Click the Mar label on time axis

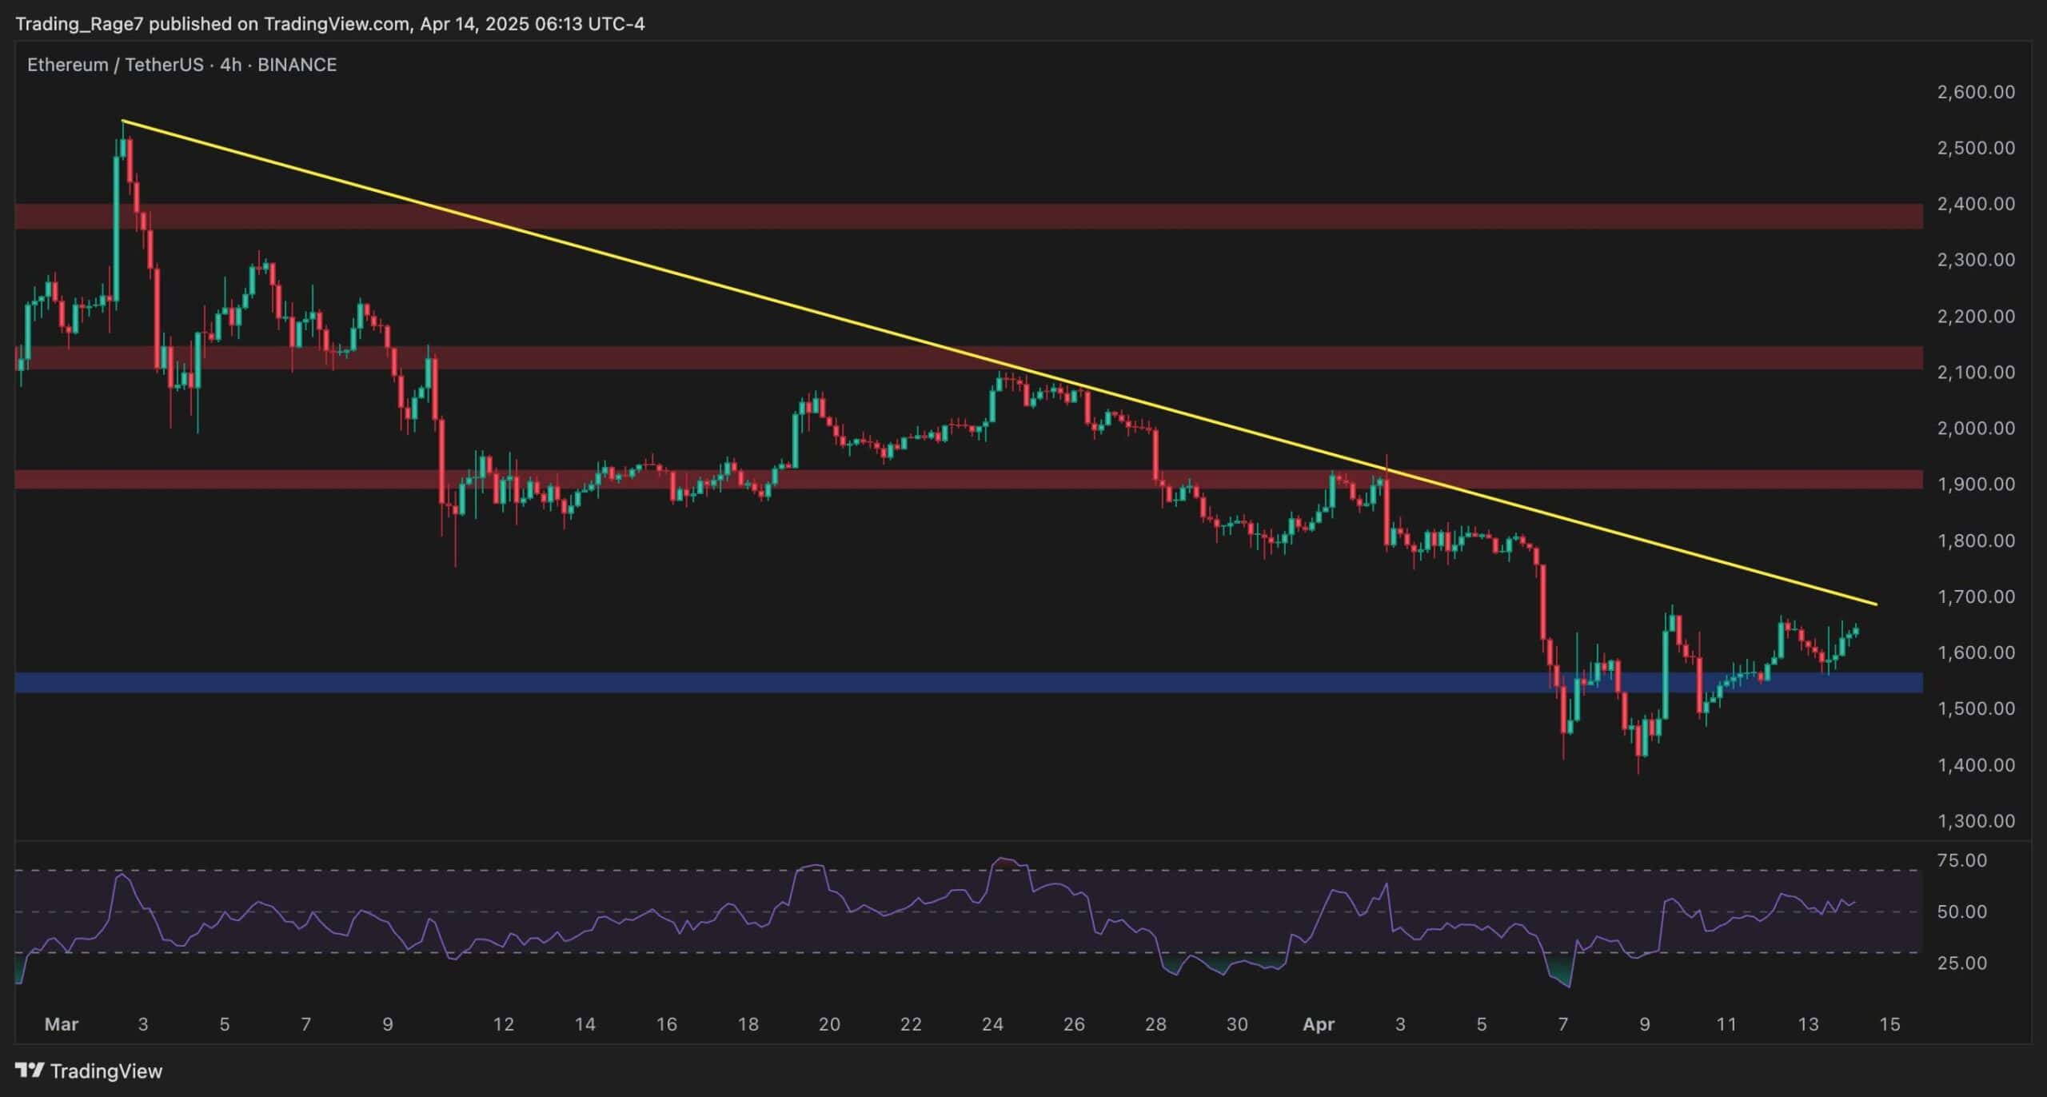[x=62, y=1024]
